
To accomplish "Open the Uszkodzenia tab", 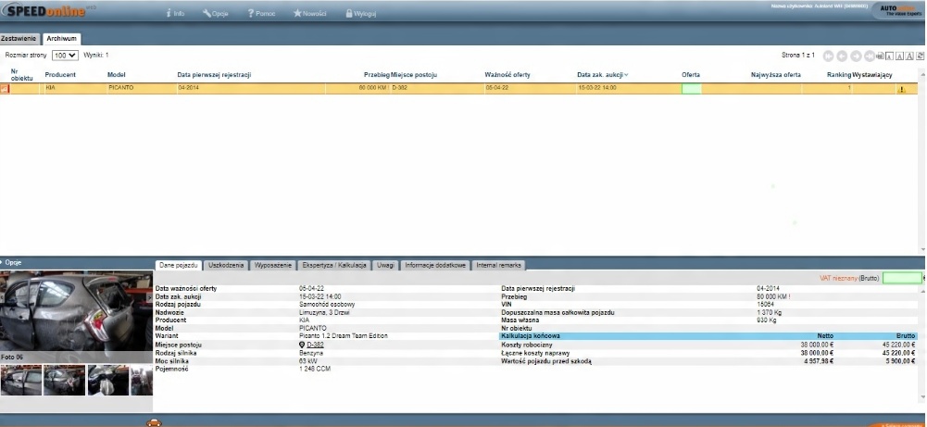I will click(227, 265).
